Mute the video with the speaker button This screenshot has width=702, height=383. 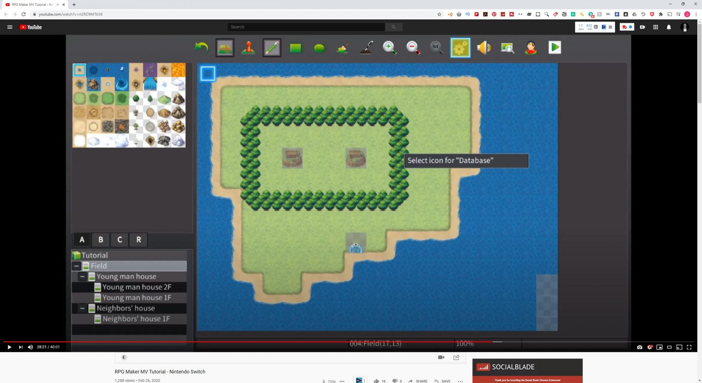point(30,347)
